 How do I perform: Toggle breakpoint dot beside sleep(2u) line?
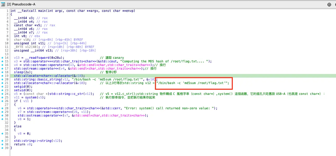pos(3,72)
